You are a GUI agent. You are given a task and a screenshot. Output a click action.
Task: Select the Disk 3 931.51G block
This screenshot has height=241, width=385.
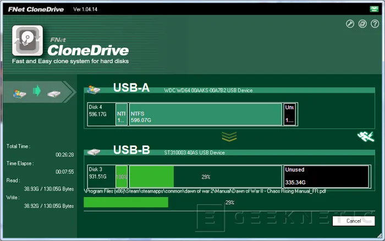pyautogui.click(x=101, y=177)
